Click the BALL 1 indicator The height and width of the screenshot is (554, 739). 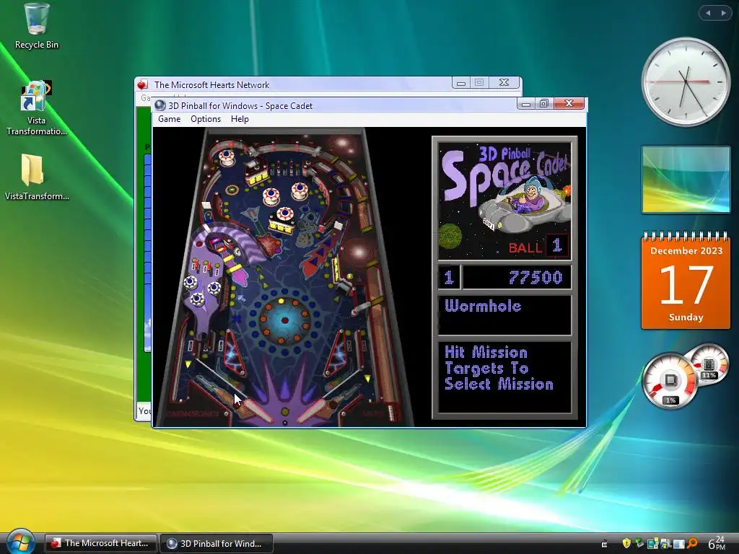pyautogui.click(x=538, y=246)
